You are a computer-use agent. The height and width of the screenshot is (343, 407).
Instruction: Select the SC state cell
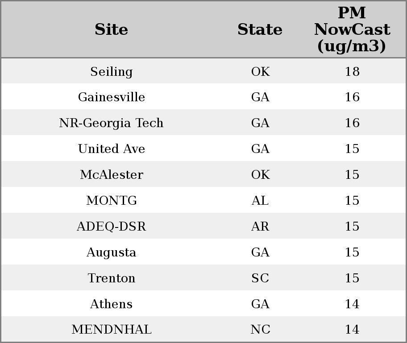(x=260, y=278)
